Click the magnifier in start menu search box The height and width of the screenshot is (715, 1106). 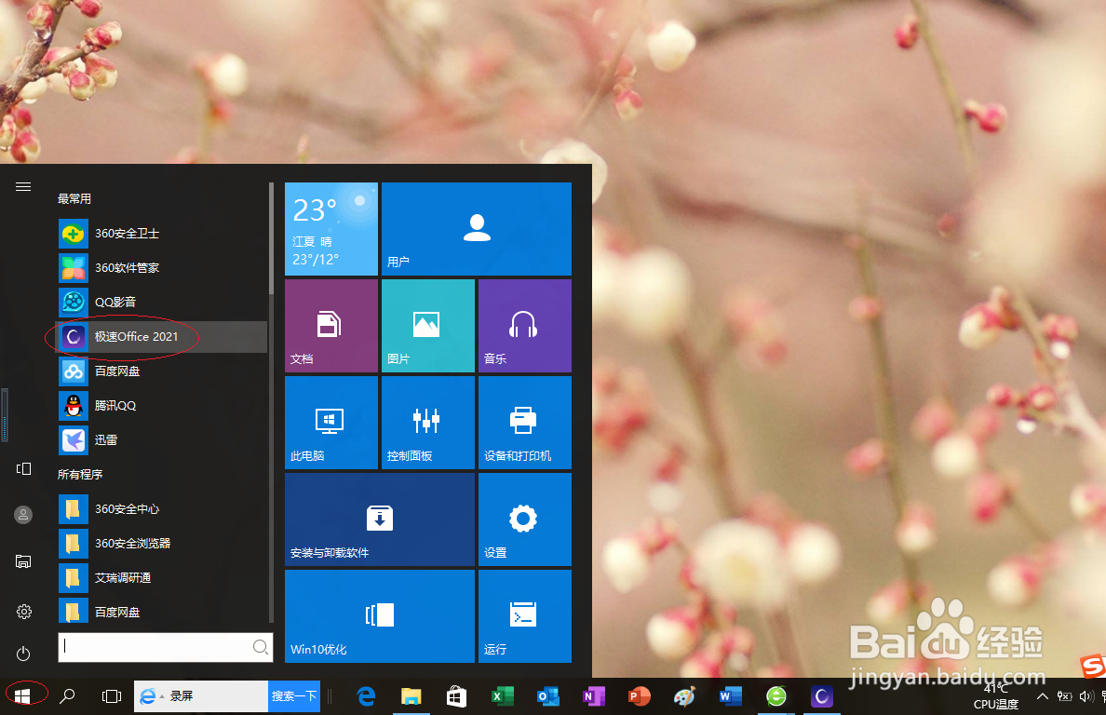(261, 647)
